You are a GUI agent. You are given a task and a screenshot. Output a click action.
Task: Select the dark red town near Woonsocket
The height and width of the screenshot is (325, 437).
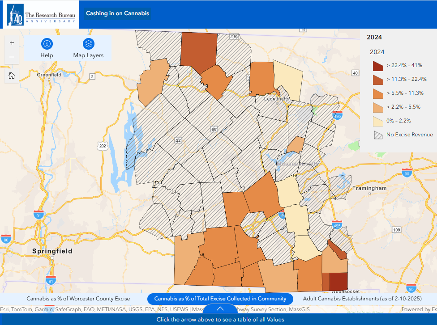coord(338,282)
